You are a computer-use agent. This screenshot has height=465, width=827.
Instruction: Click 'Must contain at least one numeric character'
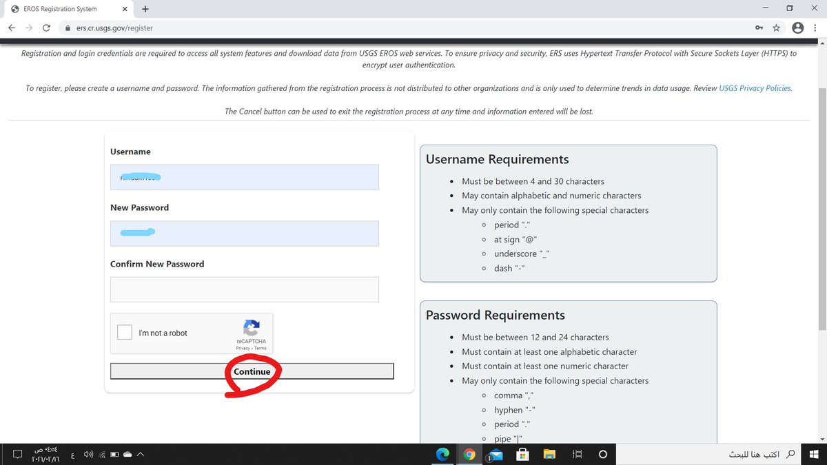point(545,366)
